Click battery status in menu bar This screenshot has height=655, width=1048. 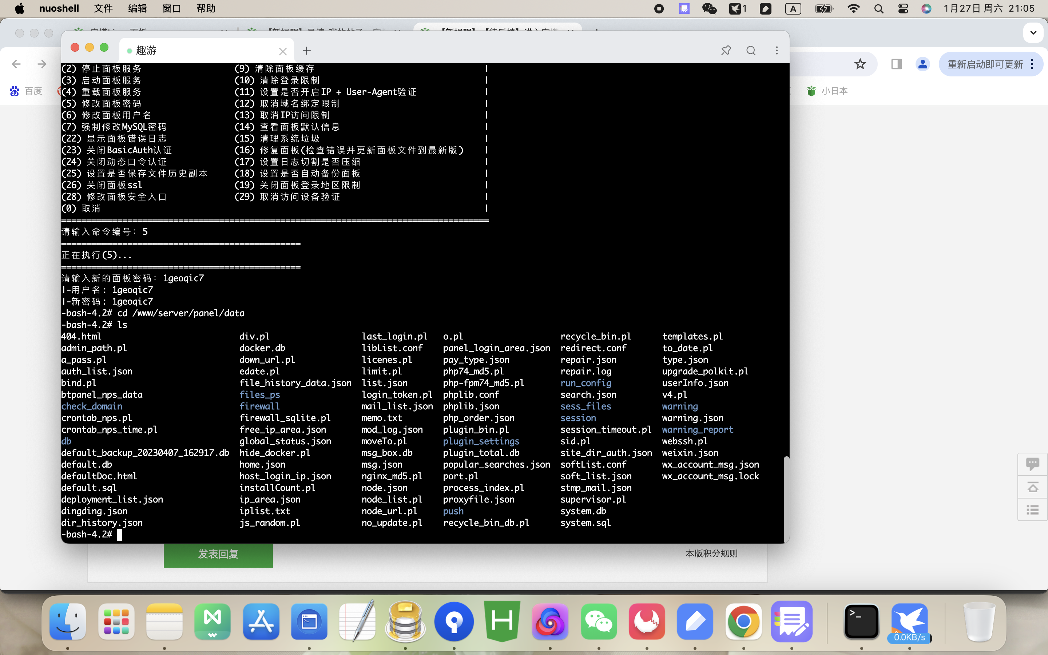(824, 8)
